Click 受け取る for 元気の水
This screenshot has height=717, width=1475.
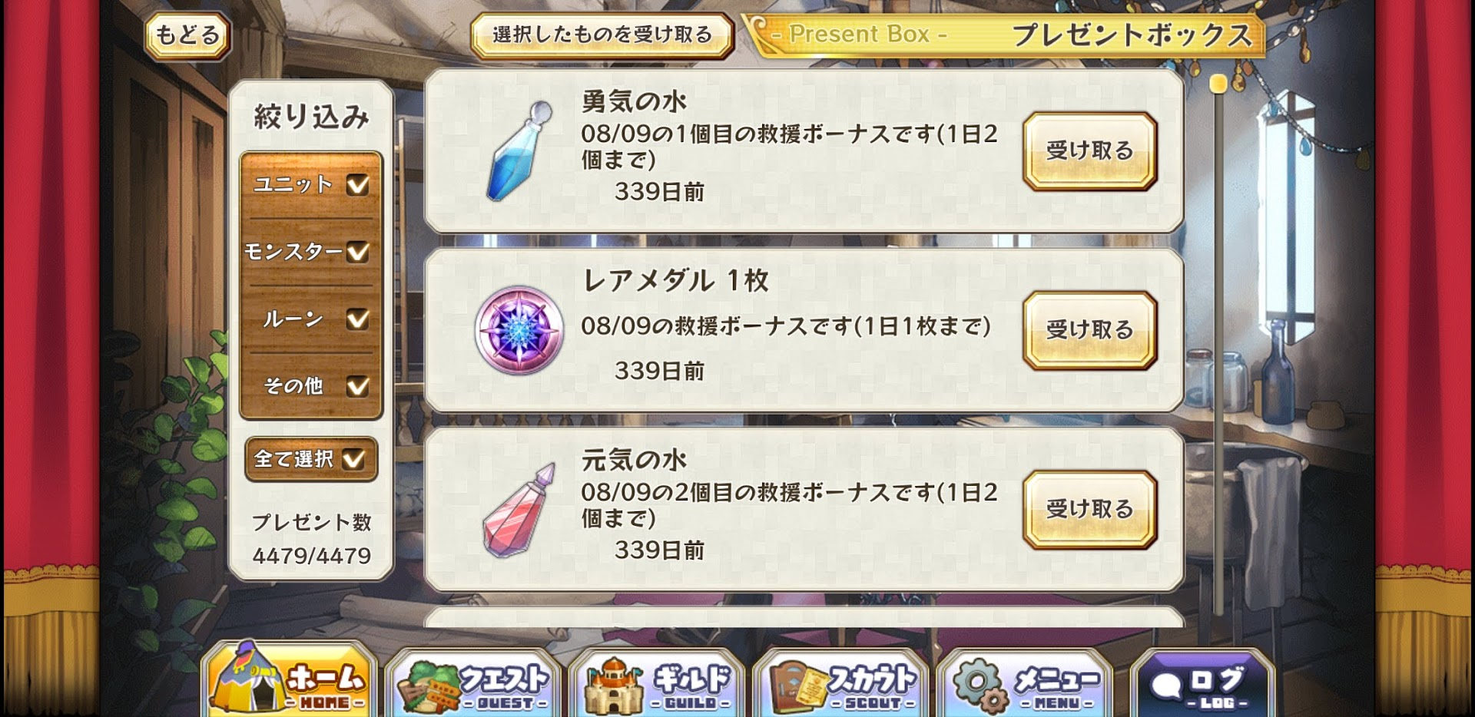1089,510
